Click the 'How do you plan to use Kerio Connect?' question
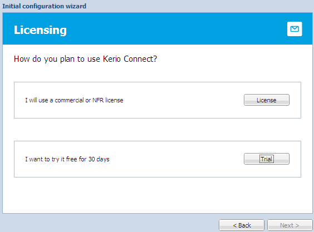Screen dimensions: 314x232 (85, 59)
